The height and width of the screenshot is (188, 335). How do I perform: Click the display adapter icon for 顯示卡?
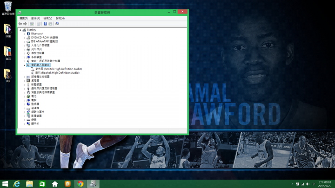[x=28, y=123]
